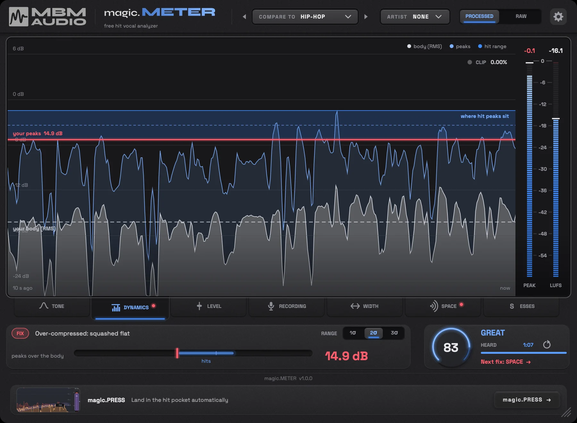Click the blue hits range on slider
Screen dimensions: 577x423
(206, 353)
